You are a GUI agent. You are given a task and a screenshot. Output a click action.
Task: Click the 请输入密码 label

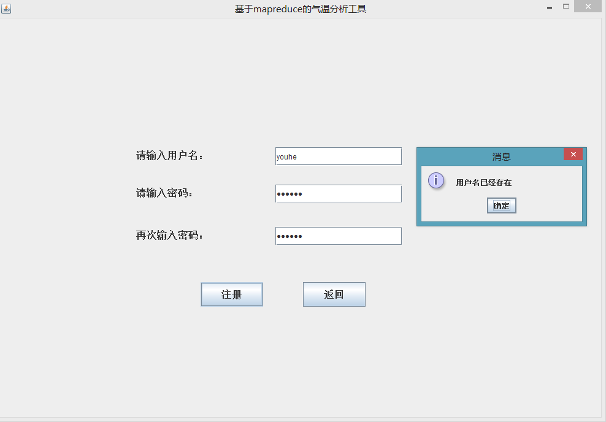pyautogui.click(x=164, y=193)
